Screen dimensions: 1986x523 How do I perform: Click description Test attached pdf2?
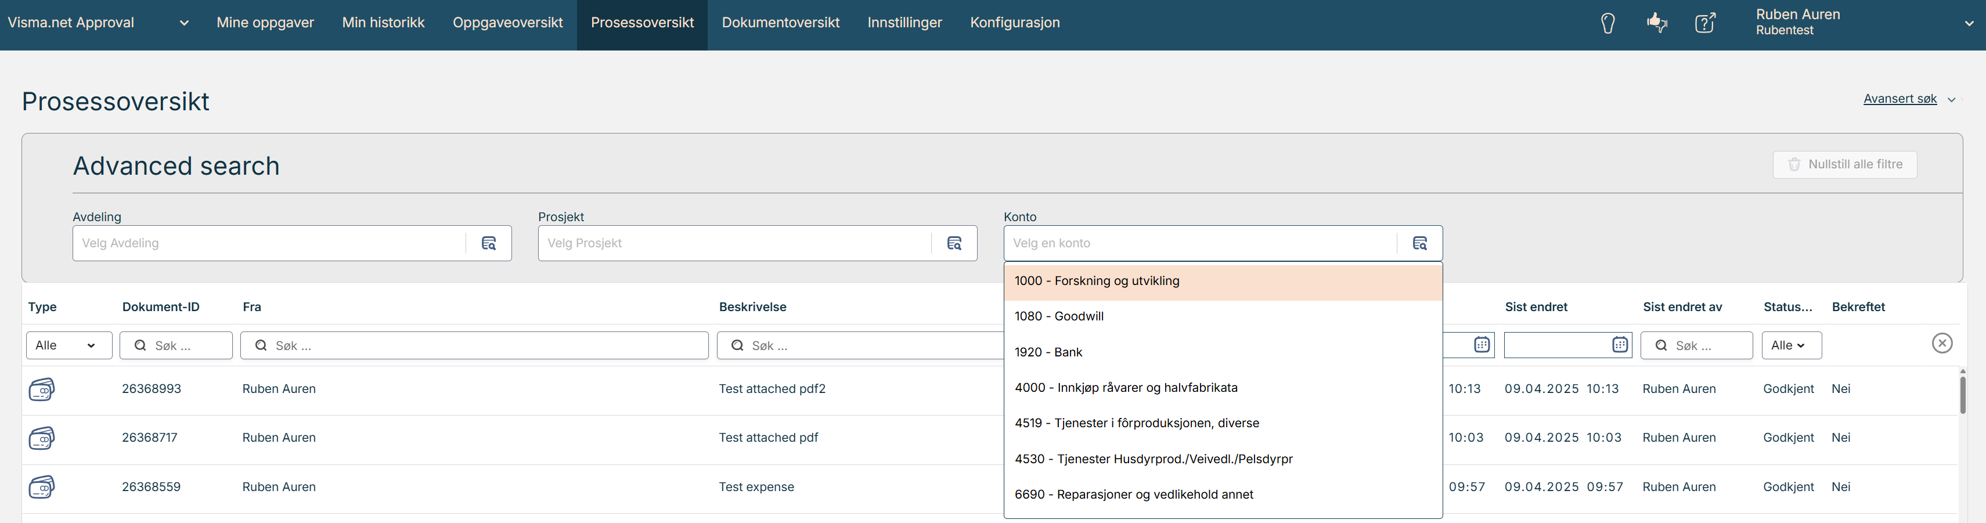772,389
